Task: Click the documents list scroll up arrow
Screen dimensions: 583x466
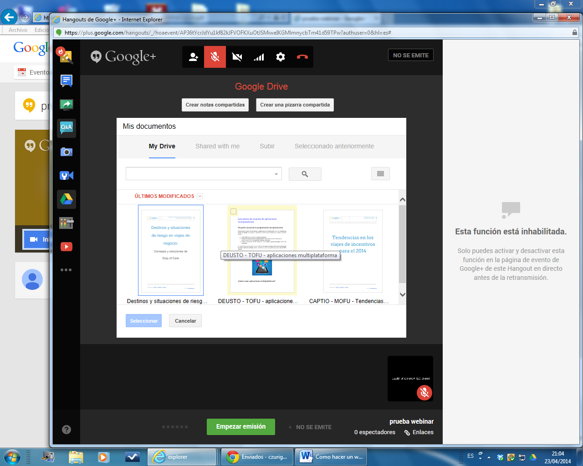Action: (x=403, y=200)
